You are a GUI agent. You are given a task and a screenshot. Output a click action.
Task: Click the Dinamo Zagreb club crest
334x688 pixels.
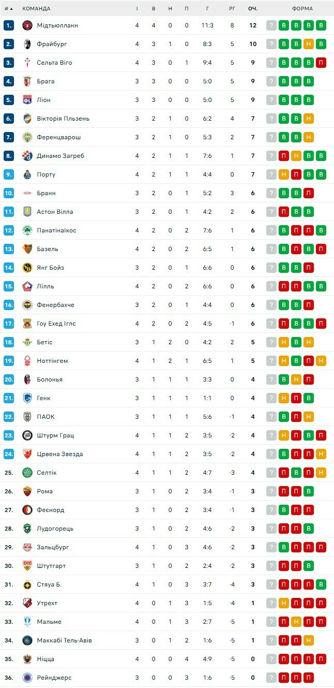tap(27, 156)
